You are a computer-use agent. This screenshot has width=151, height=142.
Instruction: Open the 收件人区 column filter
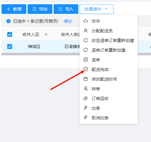click(46, 35)
